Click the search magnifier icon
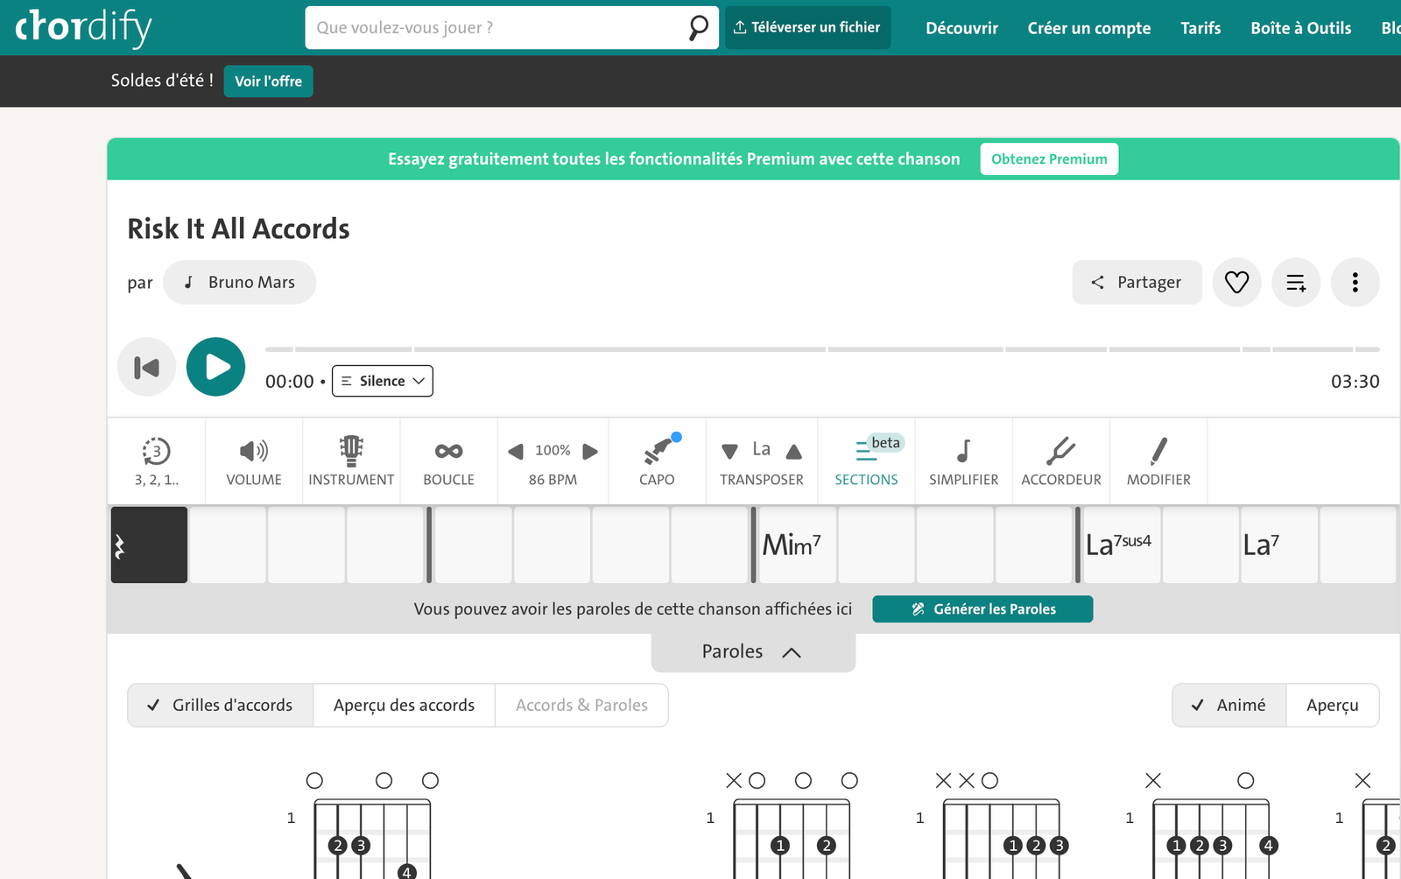 pos(698,28)
